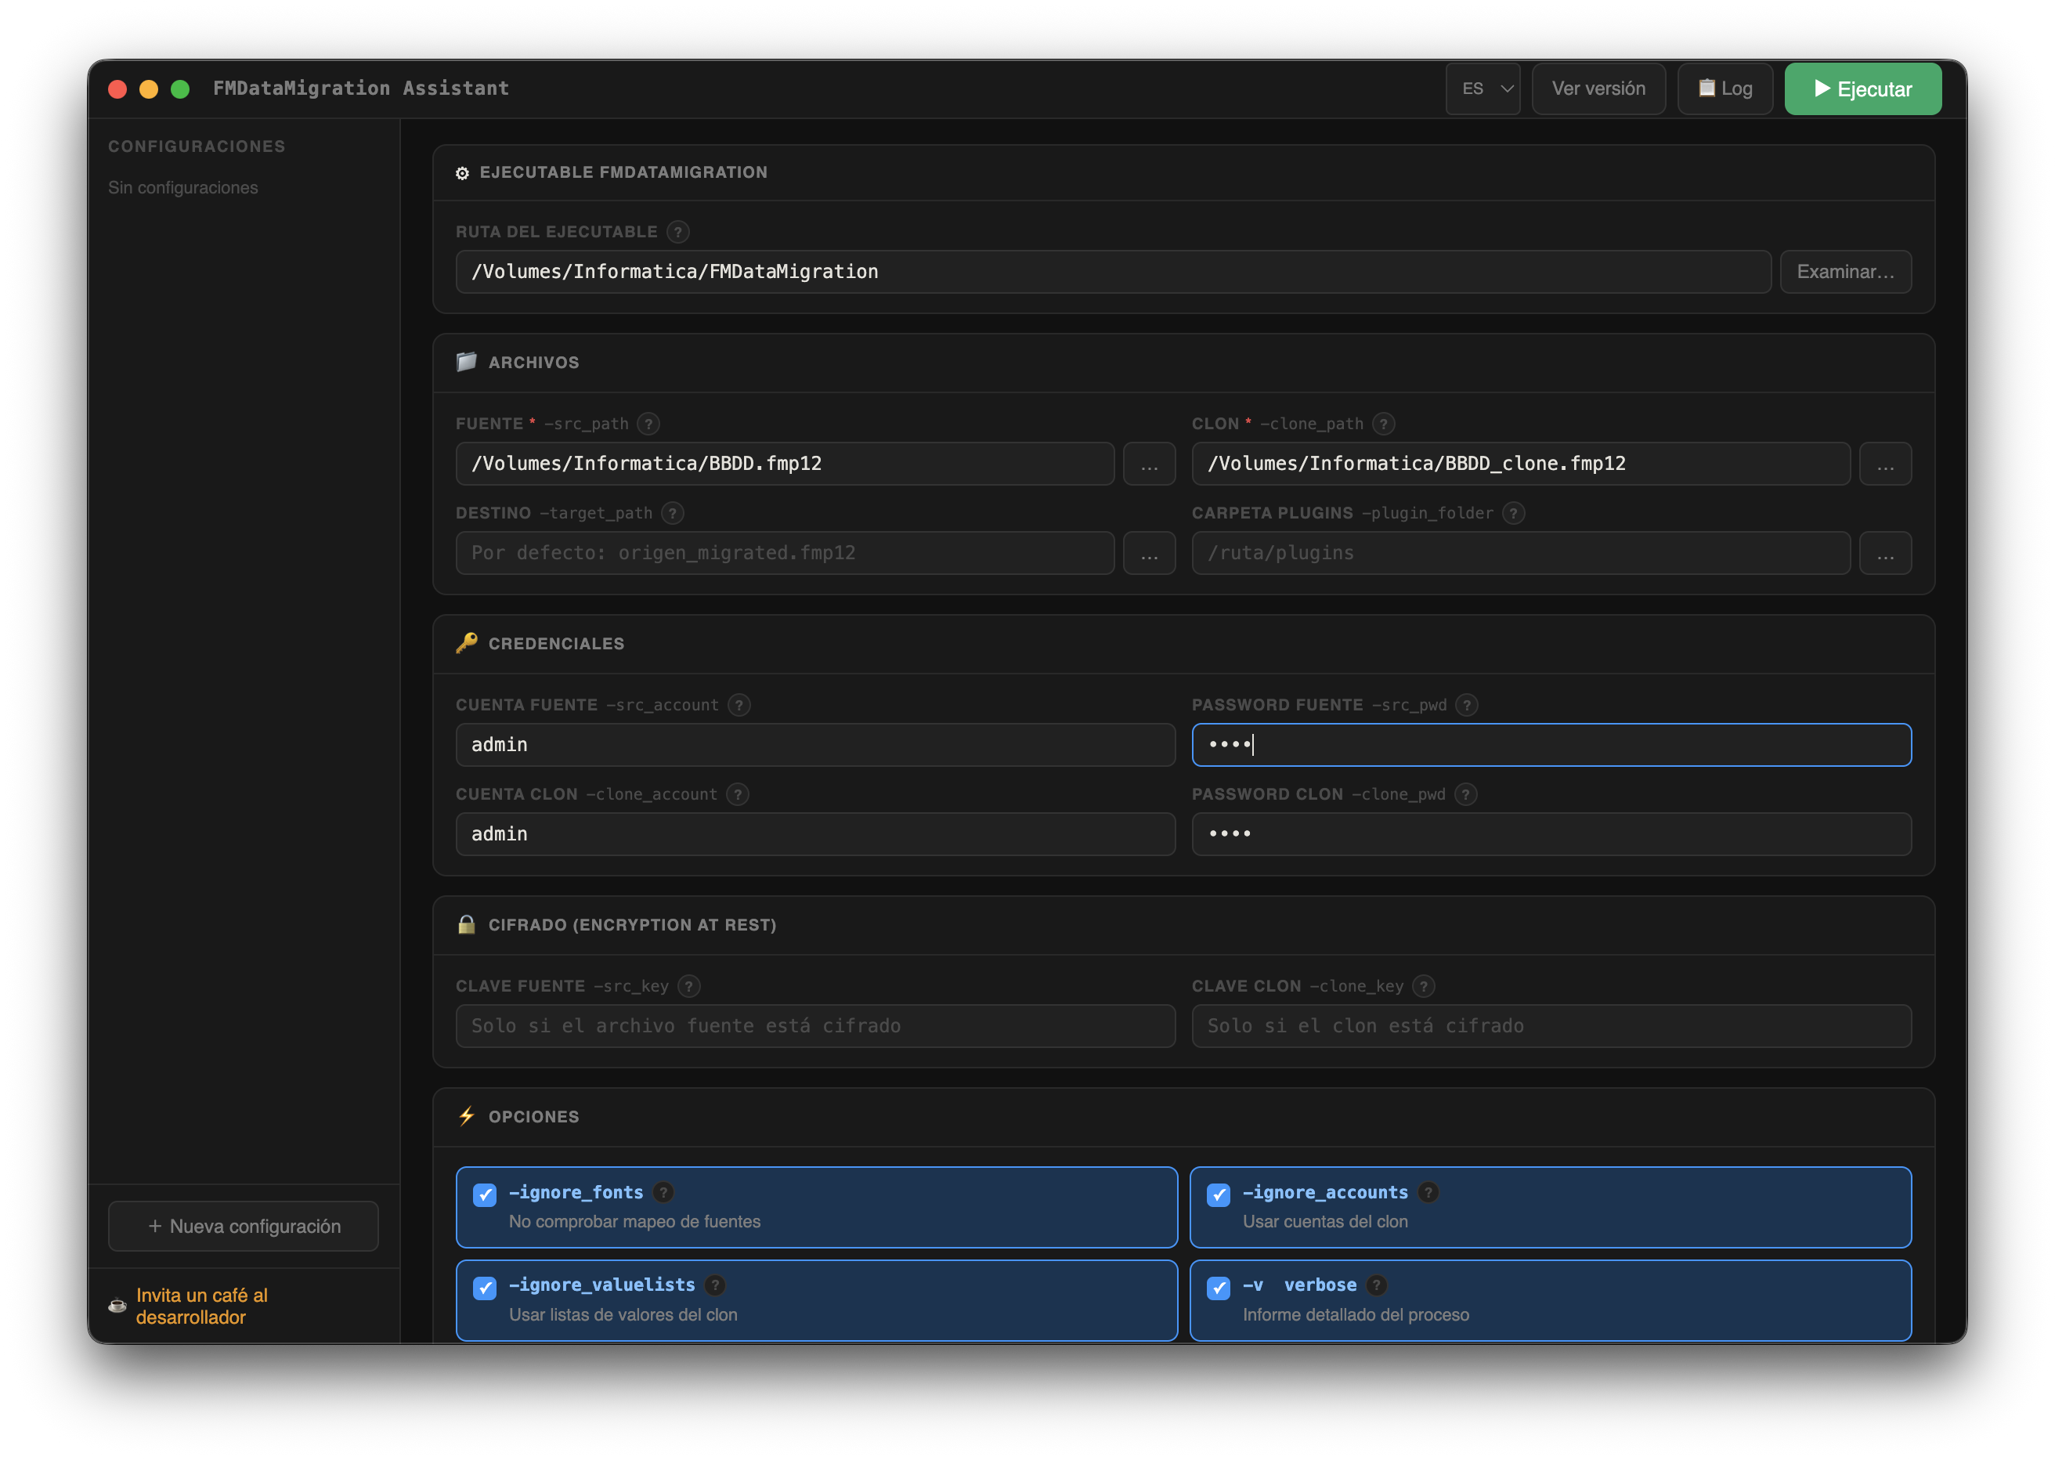Click the Ver versión button
The width and height of the screenshot is (2055, 1460).
click(1599, 89)
